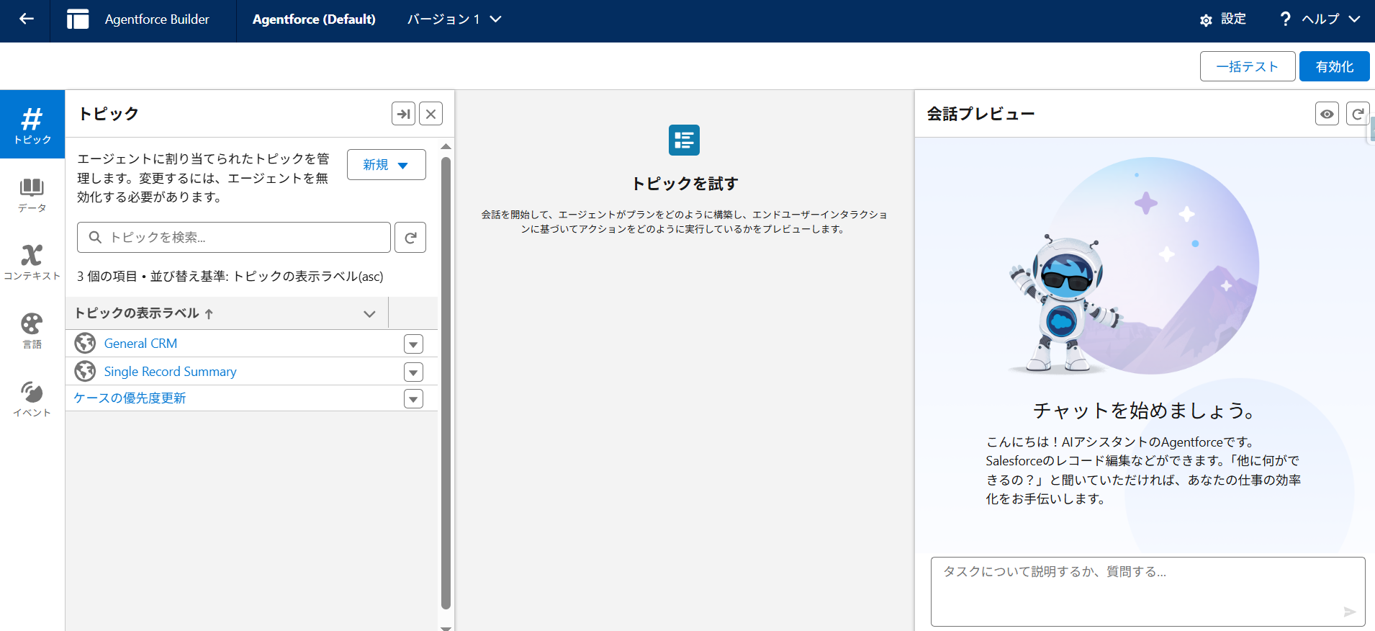Go back using the top-left arrow

(26, 19)
